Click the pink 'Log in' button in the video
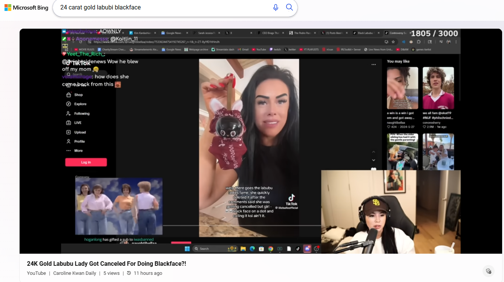The width and height of the screenshot is (504, 282). (86, 162)
